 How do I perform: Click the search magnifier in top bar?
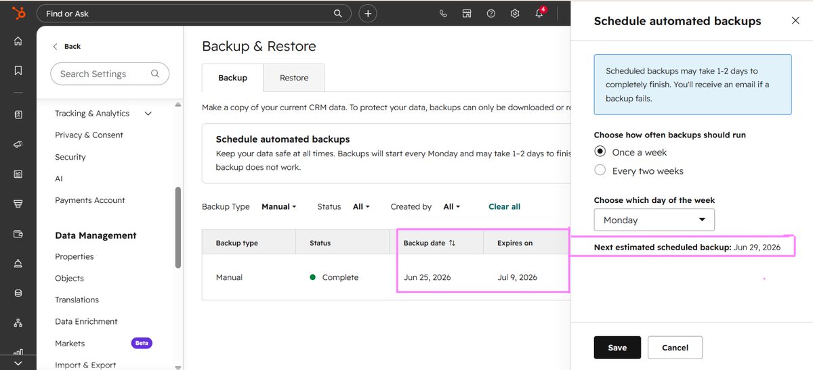point(338,14)
